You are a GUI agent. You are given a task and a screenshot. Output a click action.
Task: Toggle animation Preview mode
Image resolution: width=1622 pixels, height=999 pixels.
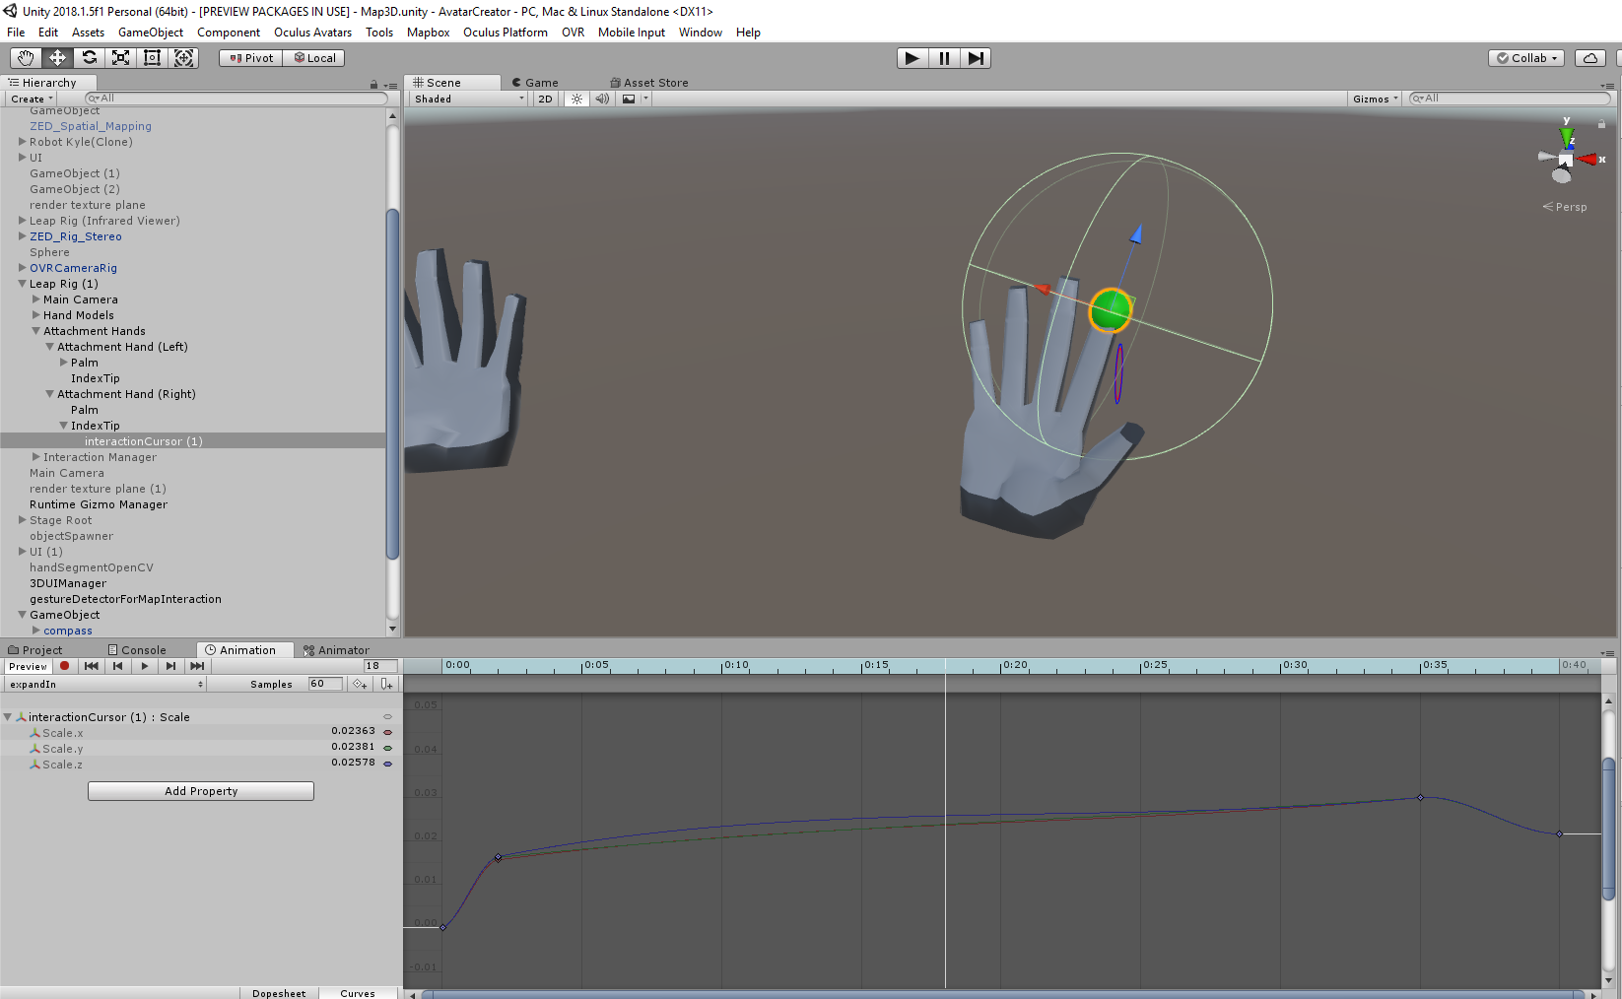(x=28, y=666)
